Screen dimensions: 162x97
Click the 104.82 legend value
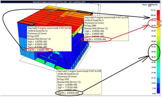click(x=154, y=15)
